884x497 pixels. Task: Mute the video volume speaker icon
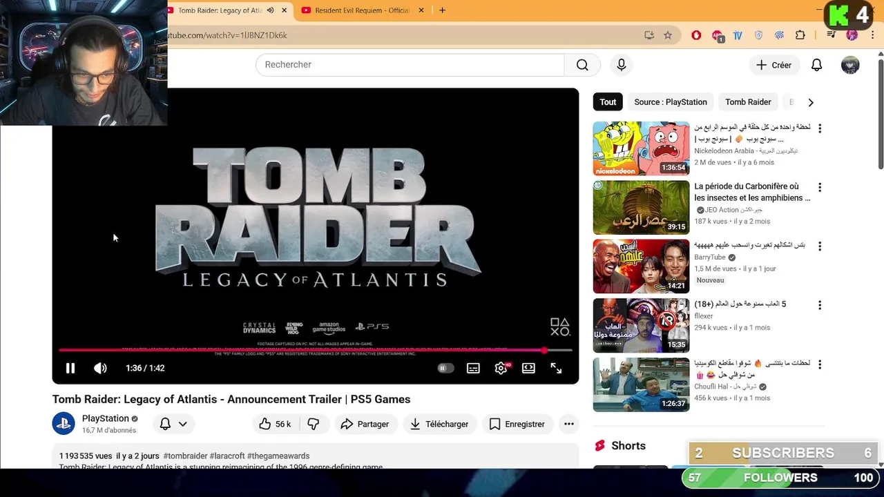pos(100,369)
